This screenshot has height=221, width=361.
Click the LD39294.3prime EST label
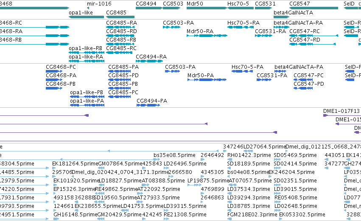249,198
